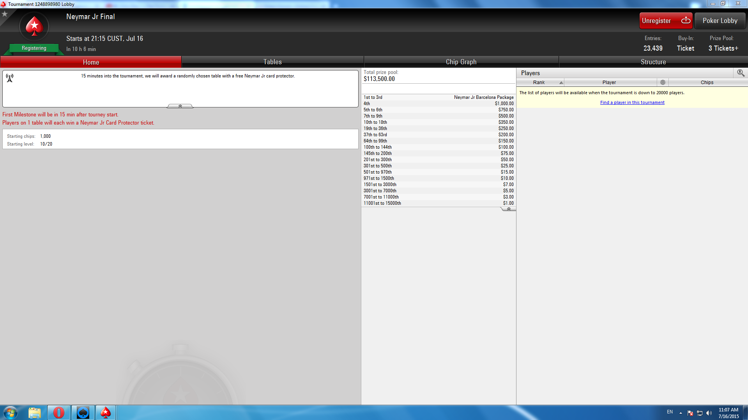The width and height of the screenshot is (748, 420).
Task: Sort by the Player column header
Action: coord(610,83)
